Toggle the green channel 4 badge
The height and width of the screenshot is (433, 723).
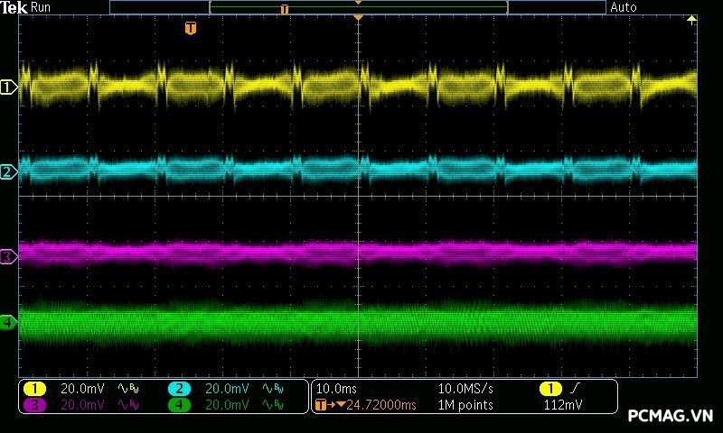click(179, 405)
